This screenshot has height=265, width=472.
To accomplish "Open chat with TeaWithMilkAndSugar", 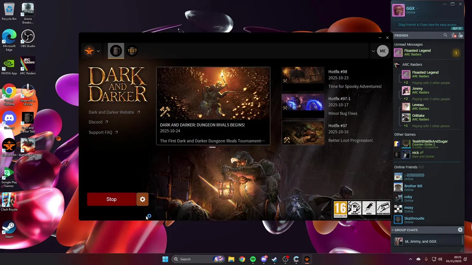I will tap(428, 144).
